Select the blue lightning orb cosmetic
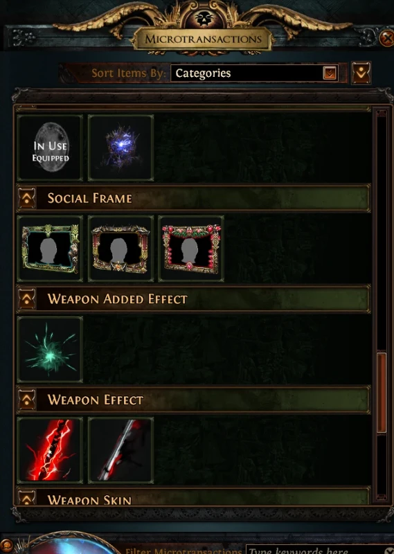Viewport: 394px width, 554px height. [x=120, y=148]
